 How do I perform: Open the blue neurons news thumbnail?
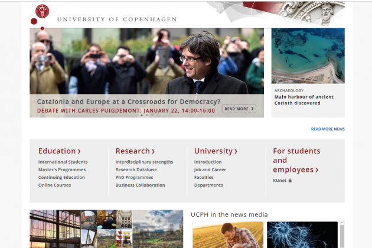[302, 234]
